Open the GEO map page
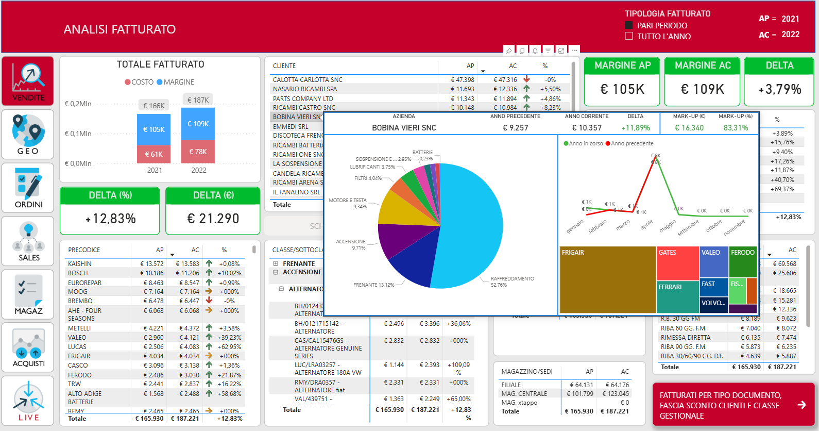The width and height of the screenshot is (819, 431). [x=28, y=134]
